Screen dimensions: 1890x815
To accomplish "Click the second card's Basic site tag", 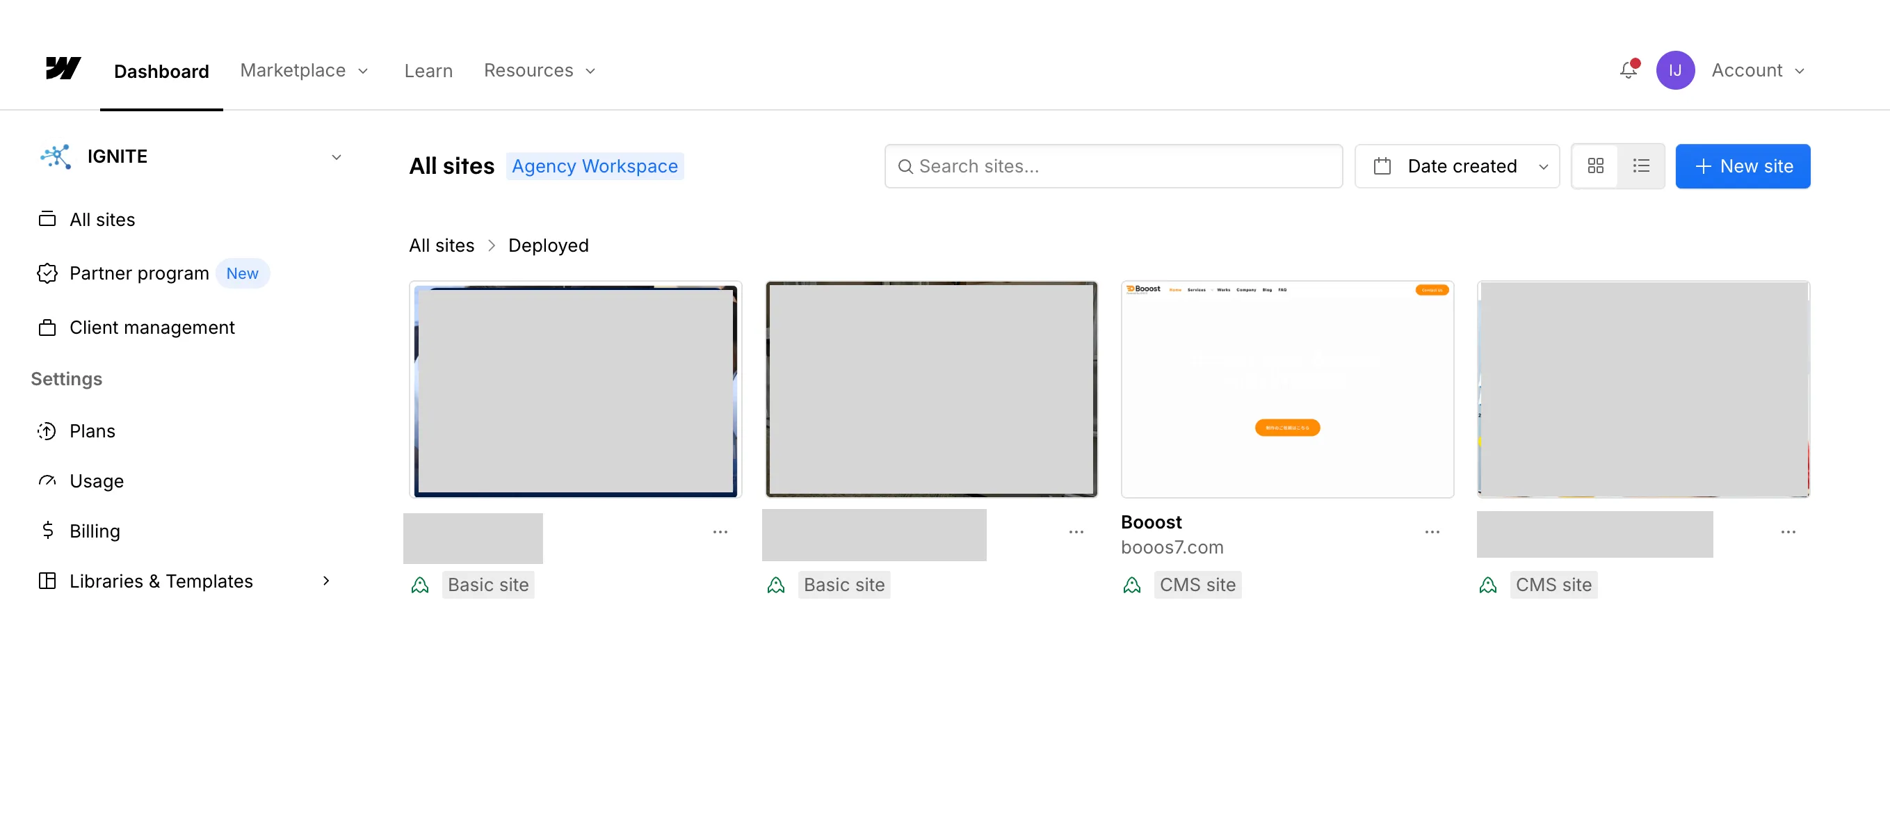I will (843, 585).
